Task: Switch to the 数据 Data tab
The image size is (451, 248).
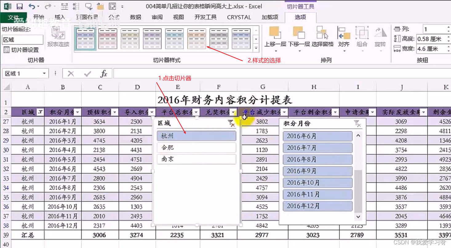Action: pyautogui.click(x=135, y=17)
